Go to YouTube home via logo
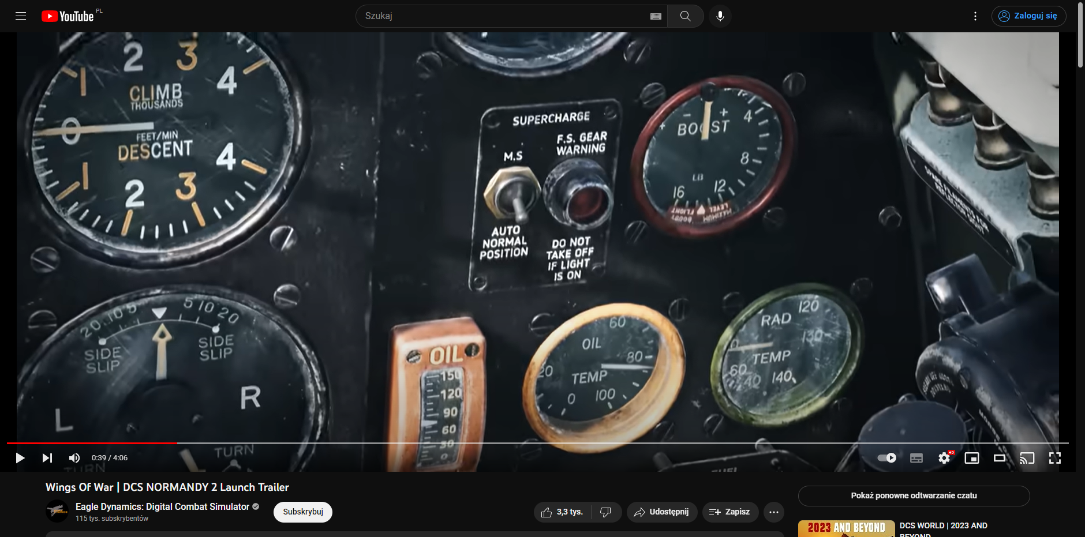Viewport: 1085px width, 537px height. pyautogui.click(x=68, y=16)
